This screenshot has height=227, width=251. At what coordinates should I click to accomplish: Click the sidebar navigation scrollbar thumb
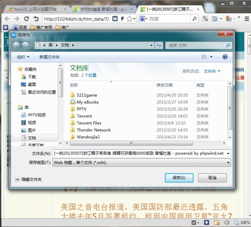[60, 83]
